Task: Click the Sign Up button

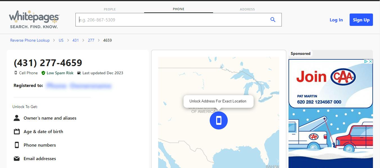Action: [361, 20]
